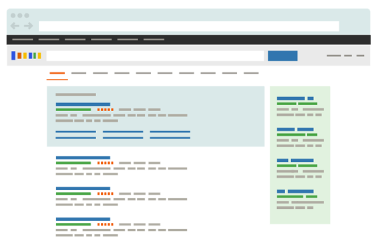This screenshot has height=245, width=374.
Task: Open the first sidebar ad's blue headline
Action: point(295,98)
